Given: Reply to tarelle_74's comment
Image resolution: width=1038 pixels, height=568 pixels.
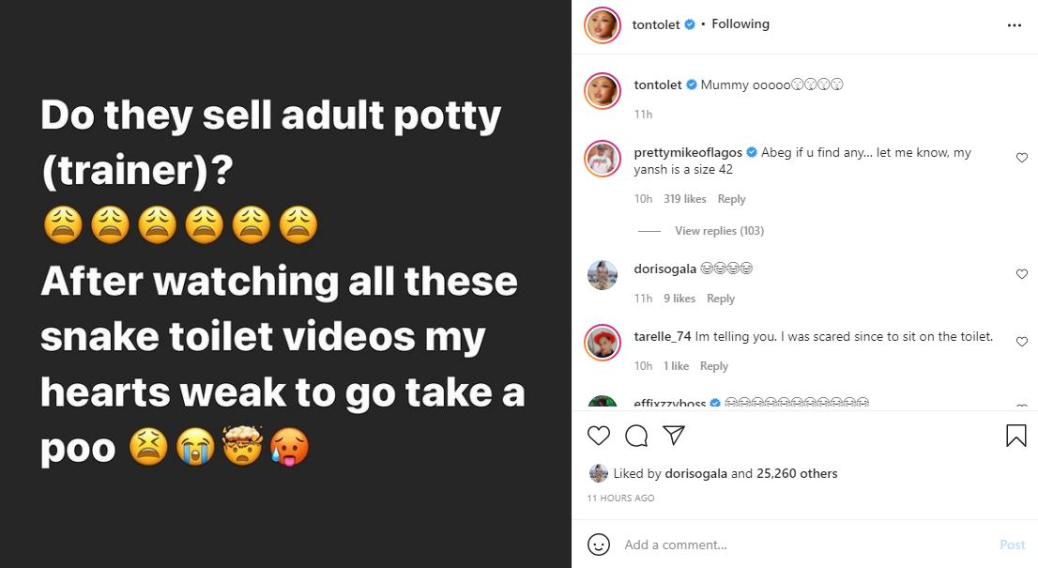Looking at the screenshot, I should point(713,366).
